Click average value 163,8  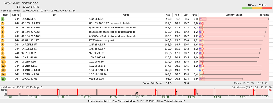169,70
